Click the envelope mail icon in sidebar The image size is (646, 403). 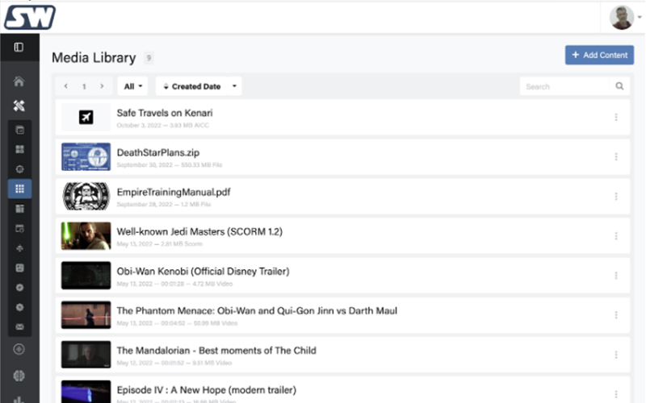19,327
